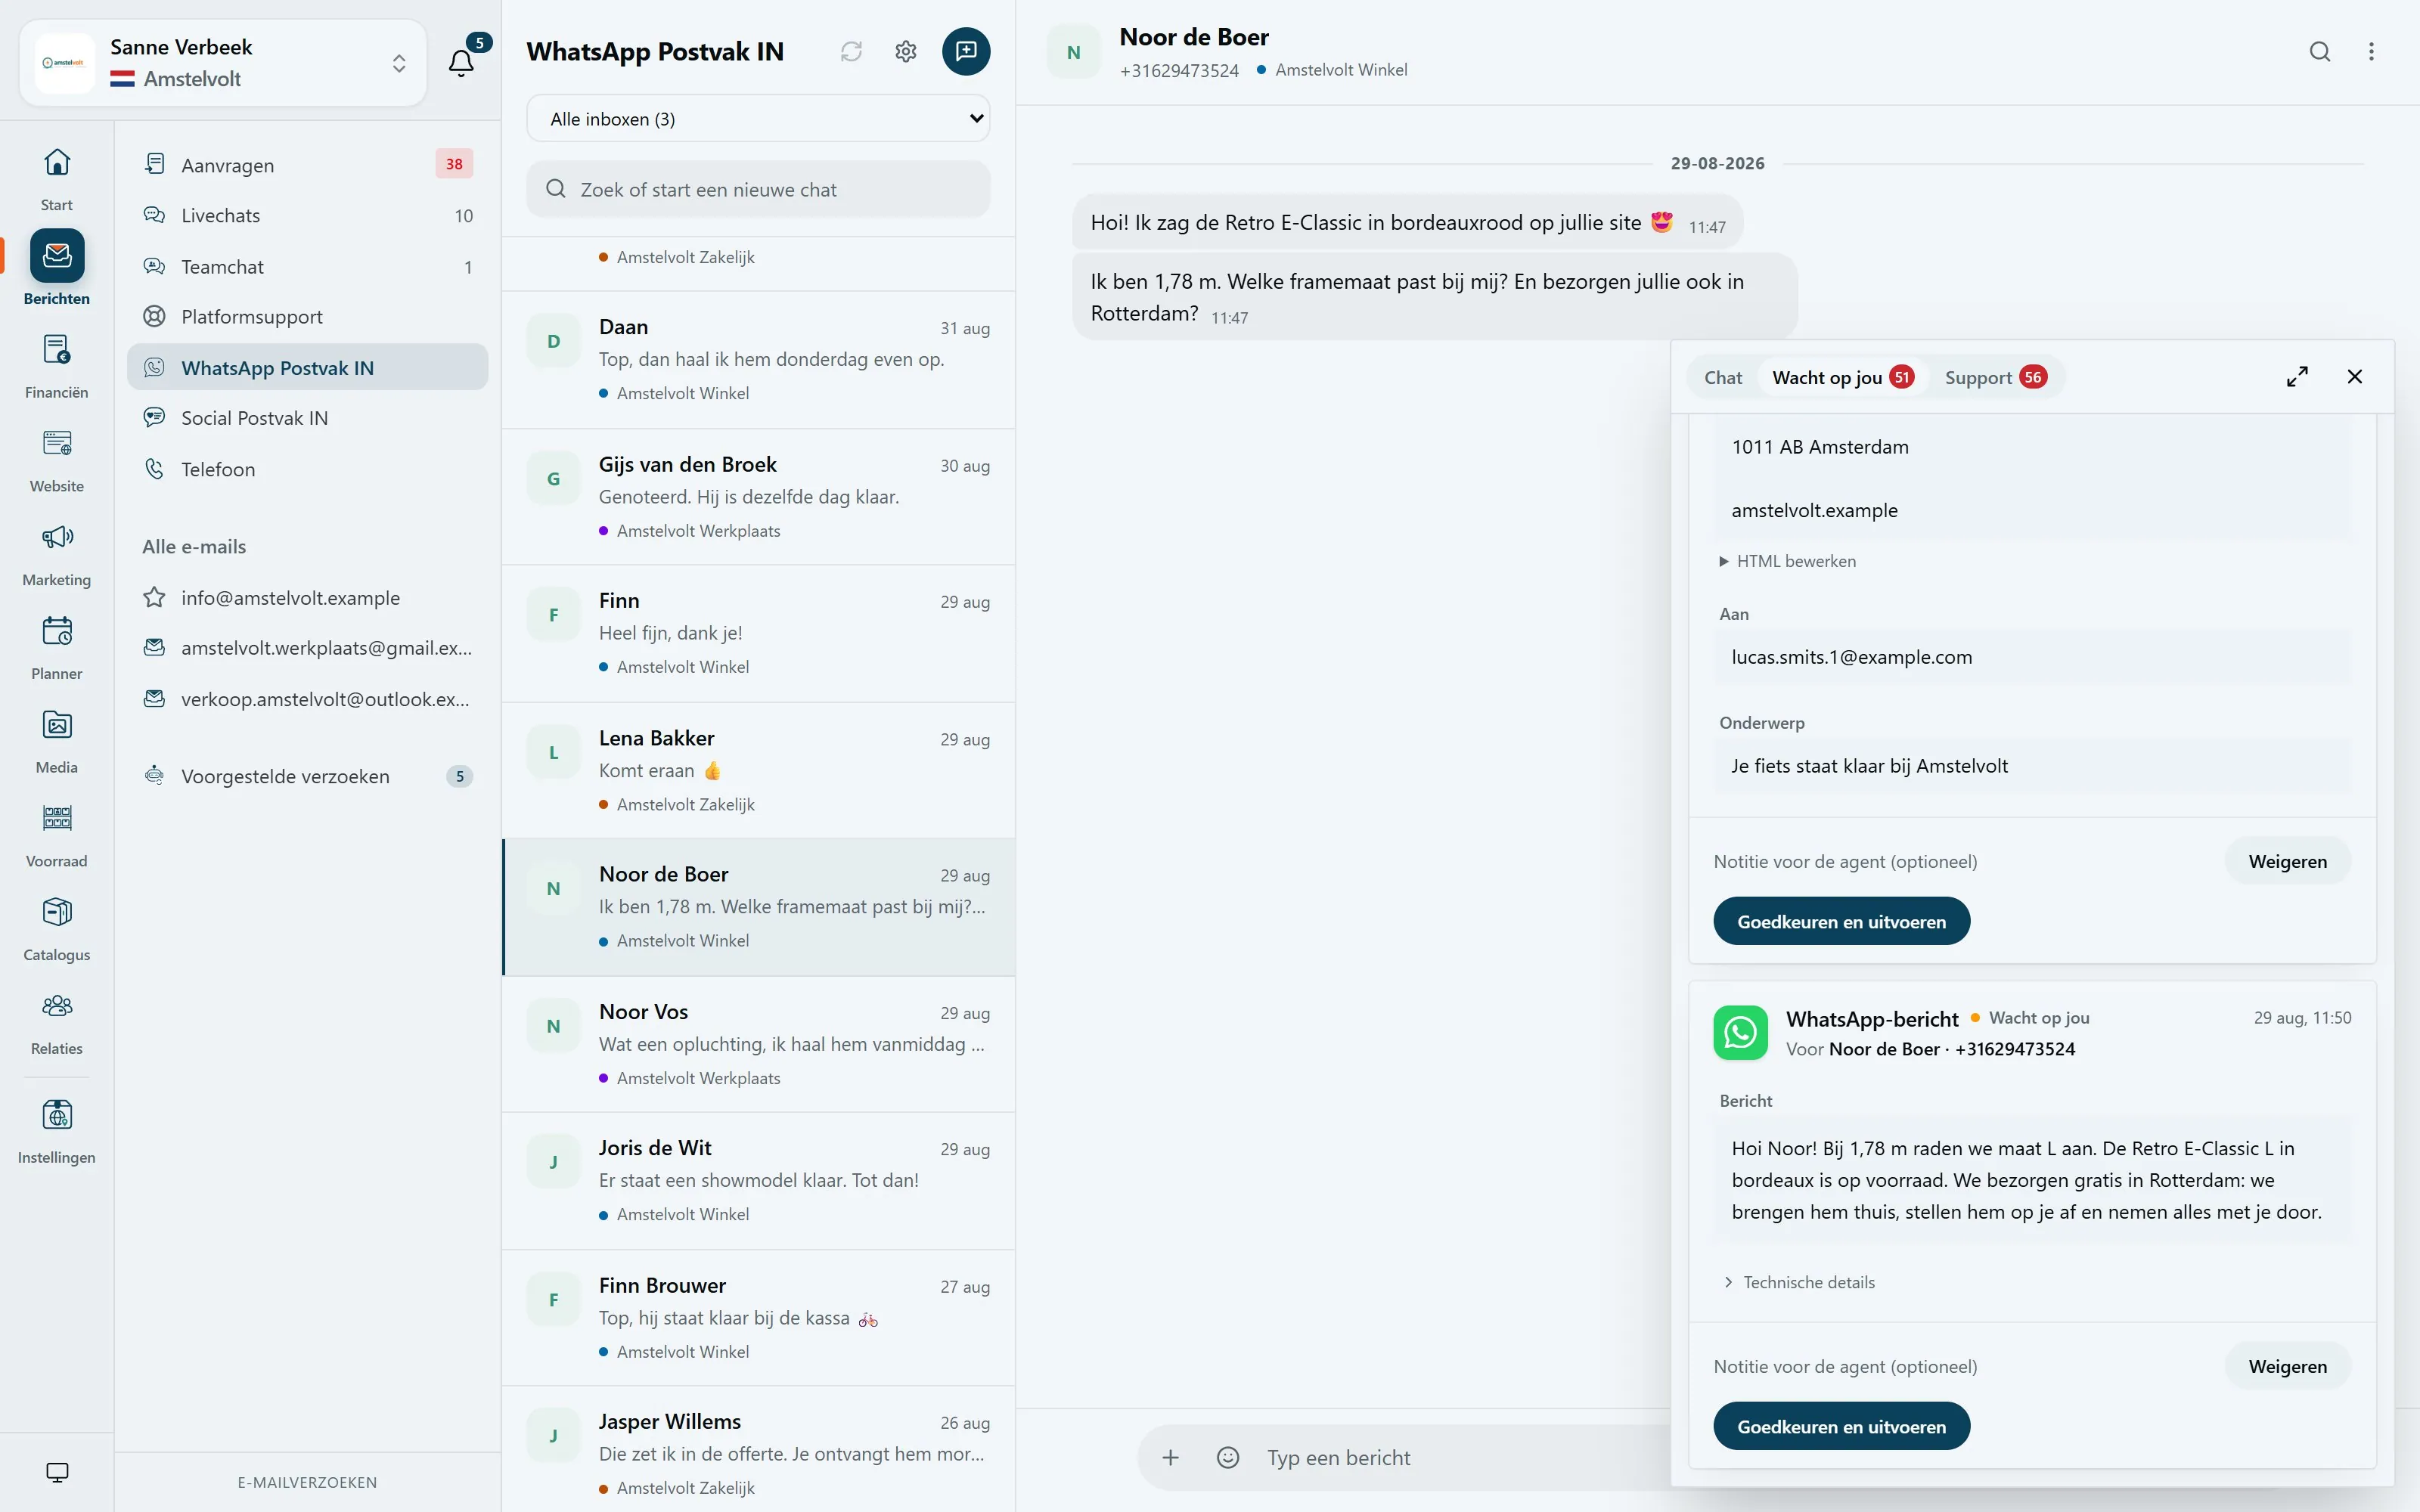Open Finn Brouwer conversation

point(758,1318)
